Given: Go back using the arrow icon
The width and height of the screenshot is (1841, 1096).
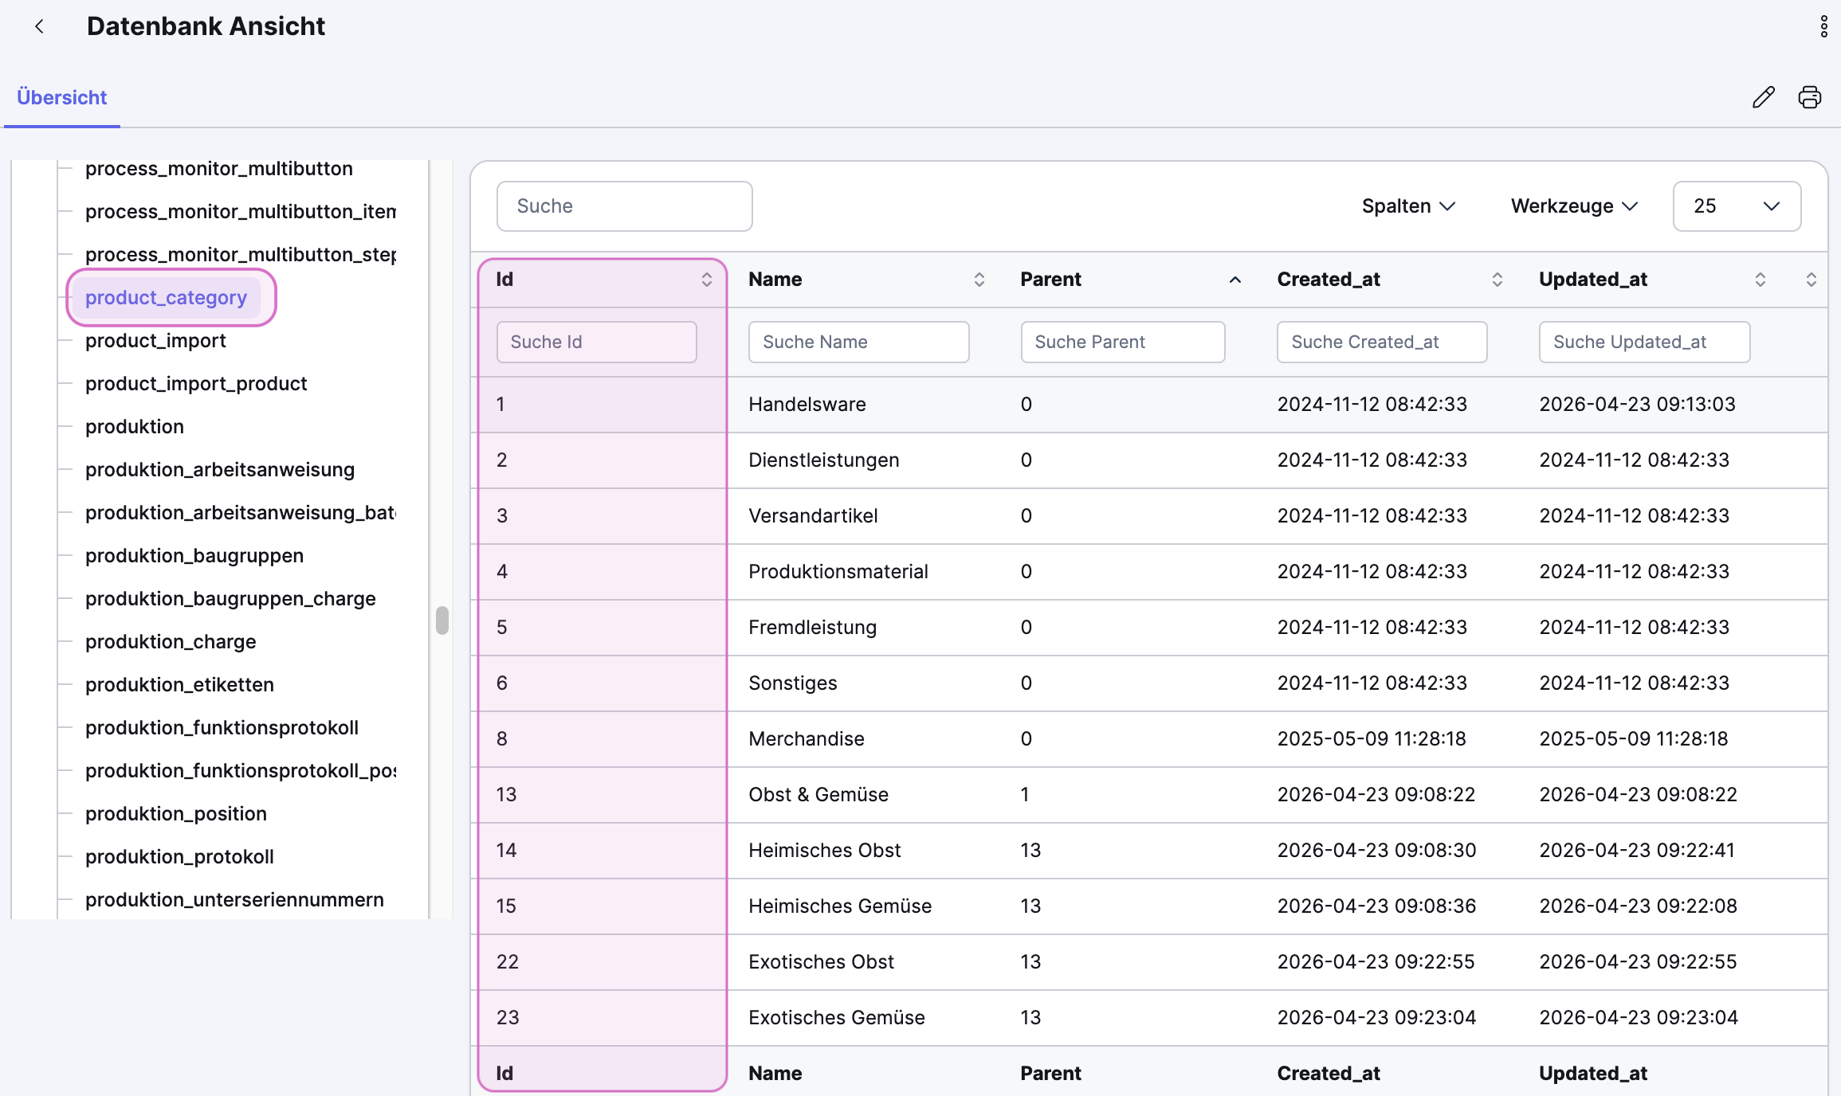Looking at the screenshot, I should pyautogui.click(x=39, y=26).
